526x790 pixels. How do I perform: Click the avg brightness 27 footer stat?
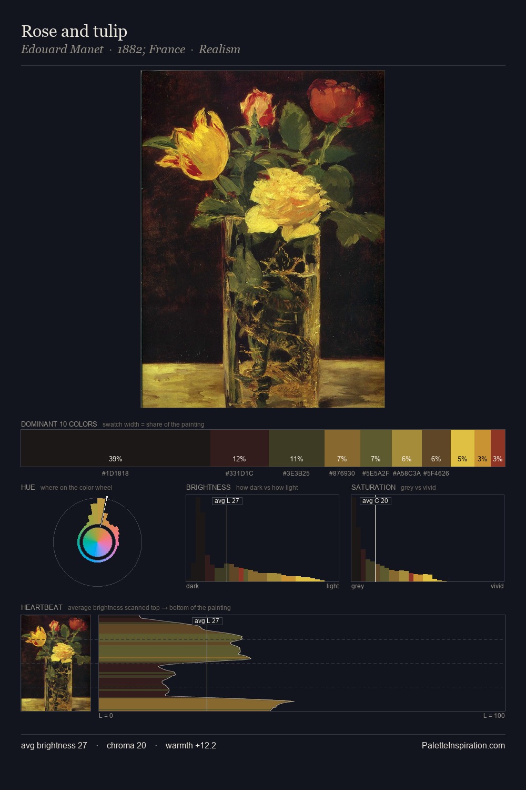pyautogui.click(x=54, y=745)
